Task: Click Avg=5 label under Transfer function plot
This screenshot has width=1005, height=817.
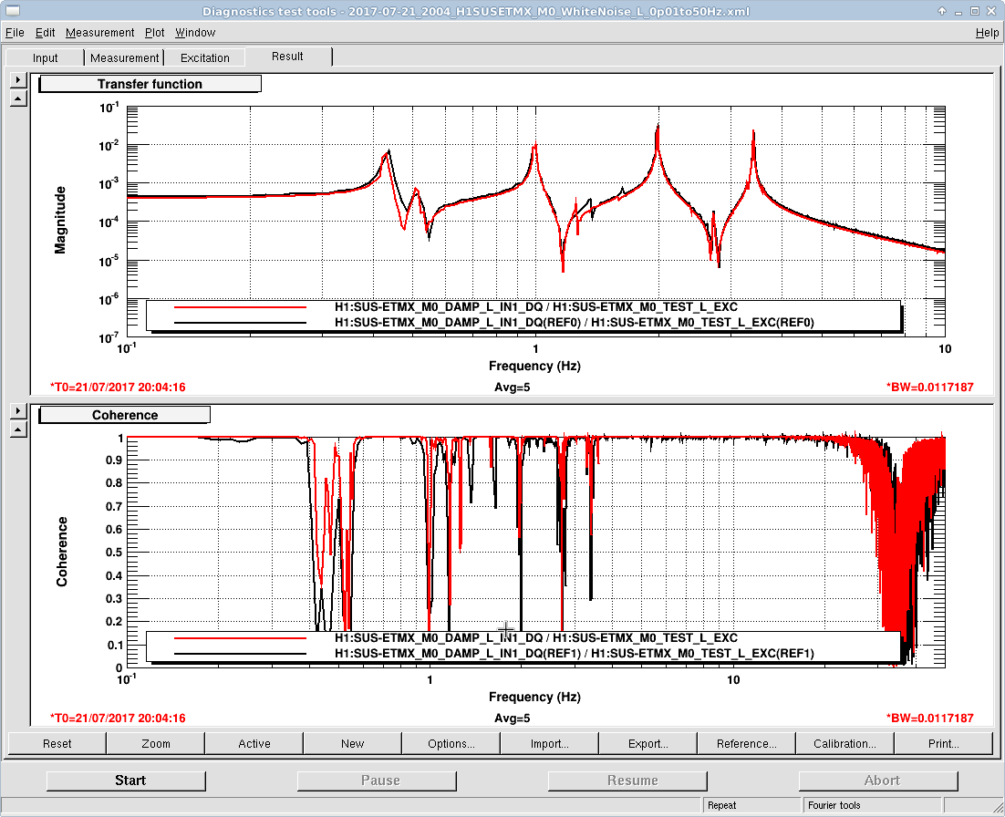Action: (x=513, y=387)
